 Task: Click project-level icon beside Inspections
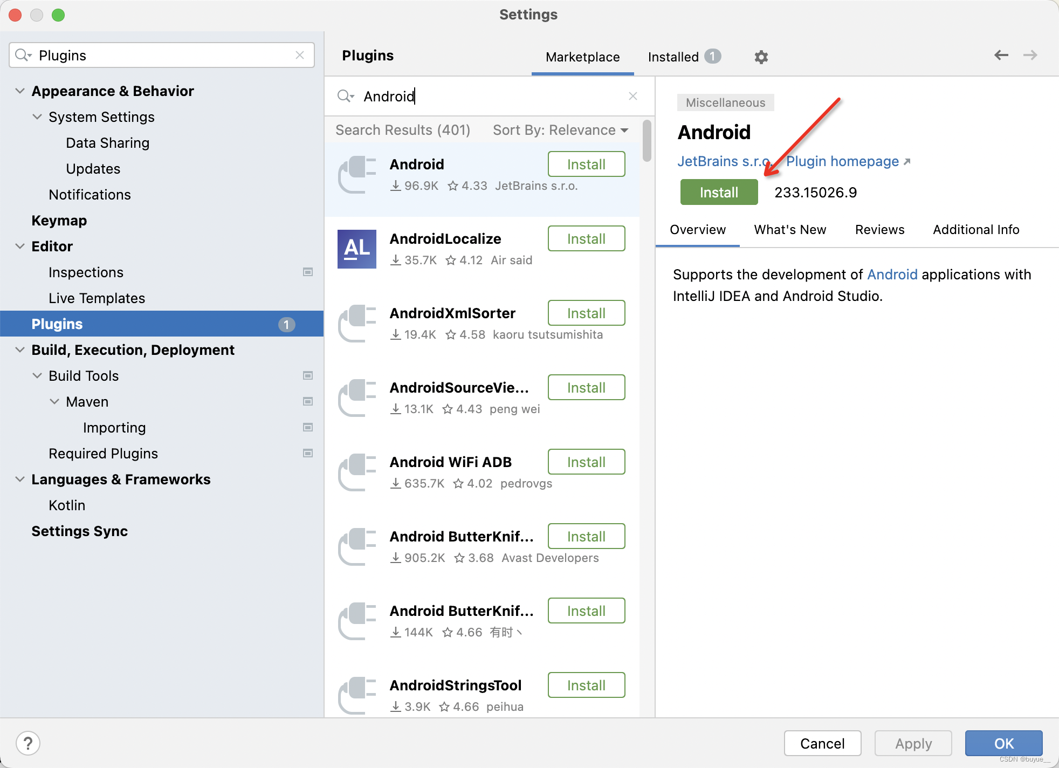point(308,272)
